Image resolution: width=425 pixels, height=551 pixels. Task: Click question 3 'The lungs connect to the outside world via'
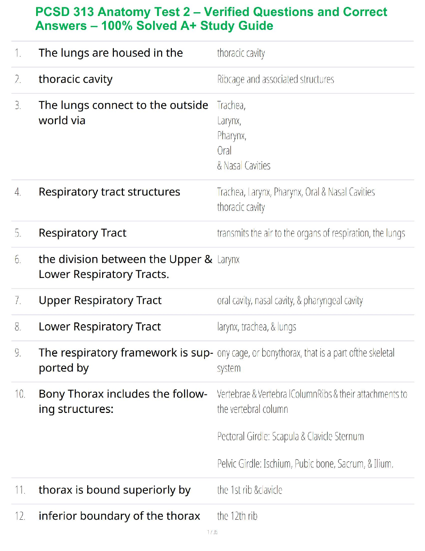[123, 112]
